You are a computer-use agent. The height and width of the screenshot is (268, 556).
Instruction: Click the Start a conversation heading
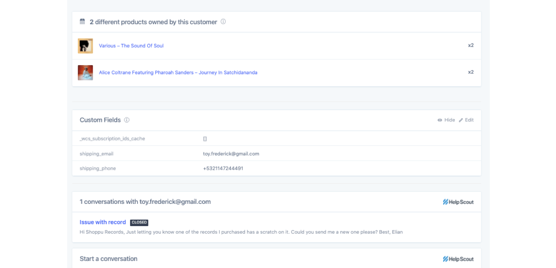point(108,259)
